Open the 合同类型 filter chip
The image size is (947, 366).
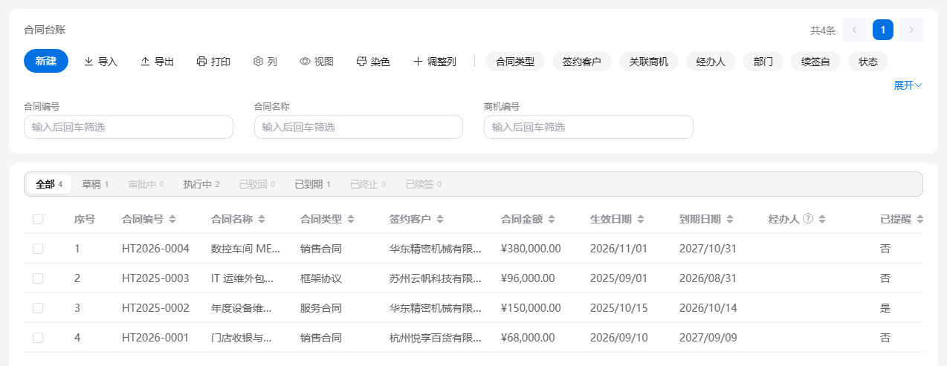515,62
